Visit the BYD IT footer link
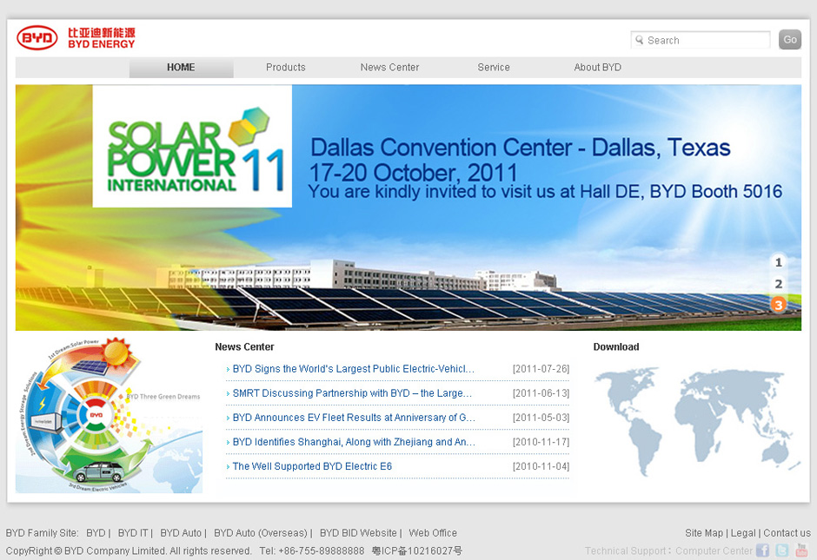This screenshot has width=817, height=560. (x=133, y=533)
